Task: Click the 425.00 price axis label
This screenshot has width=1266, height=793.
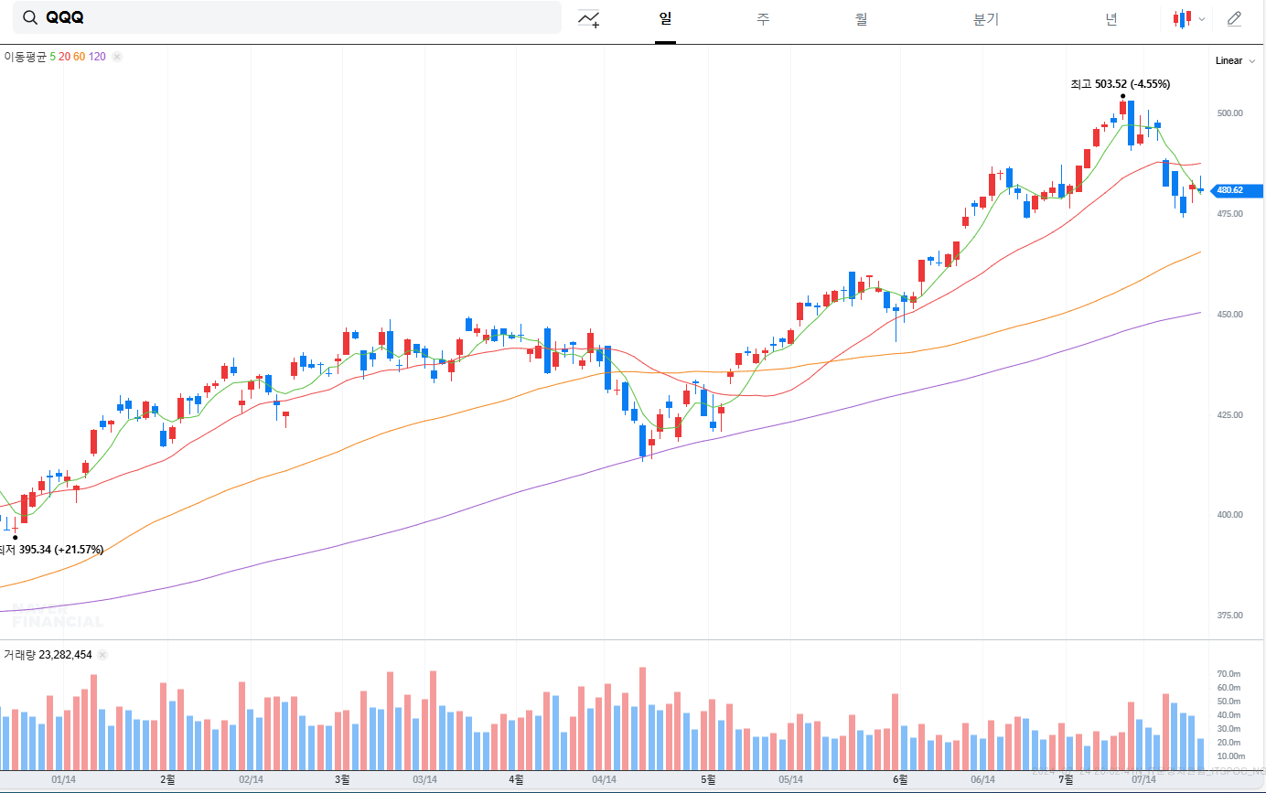Action: [1229, 415]
